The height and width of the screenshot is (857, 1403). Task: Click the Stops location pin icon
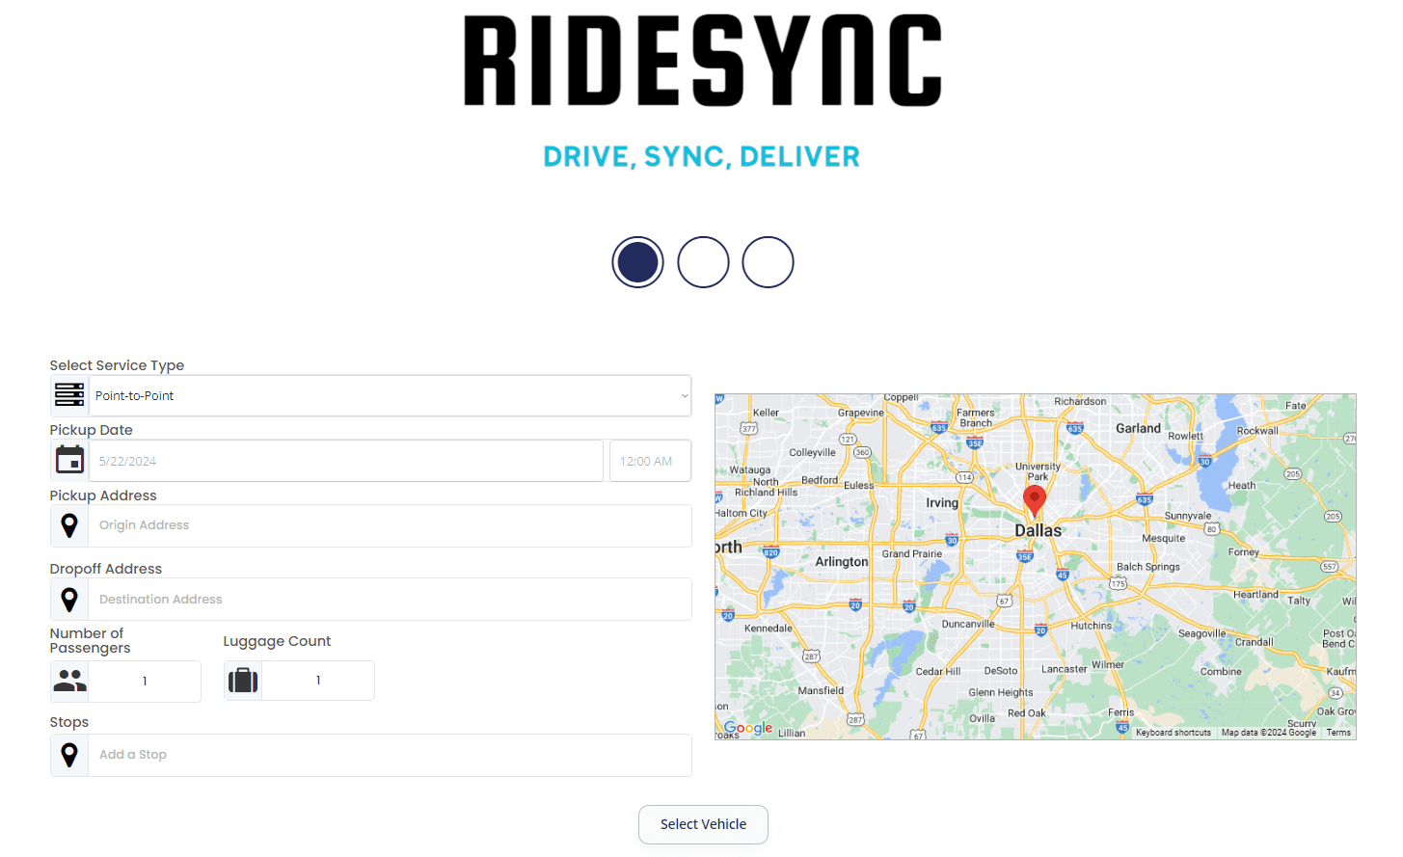[68, 755]
